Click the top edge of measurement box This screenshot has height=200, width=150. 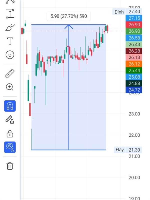coord(68,24)
